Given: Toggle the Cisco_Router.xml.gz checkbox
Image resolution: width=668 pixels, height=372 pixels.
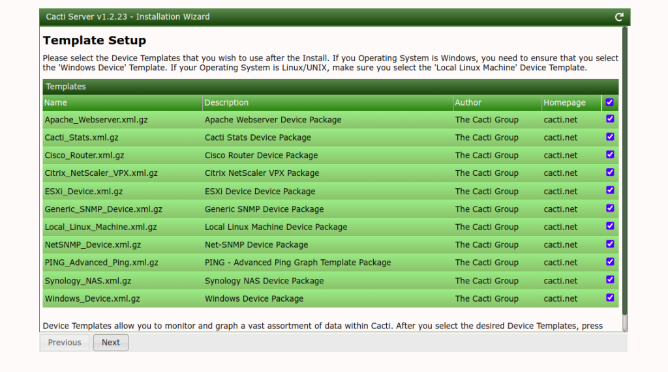Looking at the screenshot, I should coord(610,154).
